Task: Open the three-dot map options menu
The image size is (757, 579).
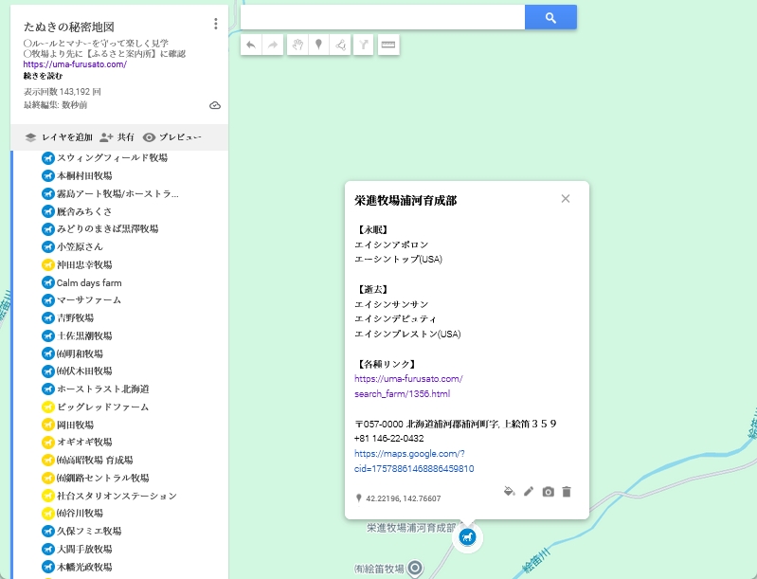Action: coord(216,25)
